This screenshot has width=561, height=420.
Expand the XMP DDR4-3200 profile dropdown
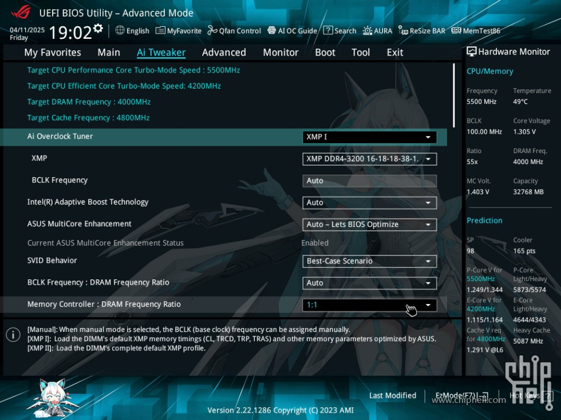[x=370, y=159]
